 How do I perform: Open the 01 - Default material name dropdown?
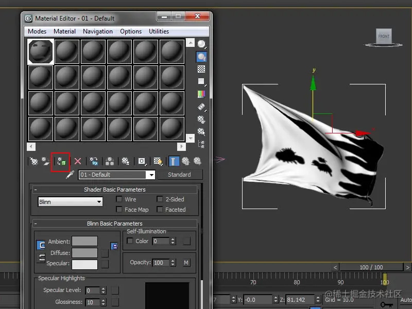151,175
